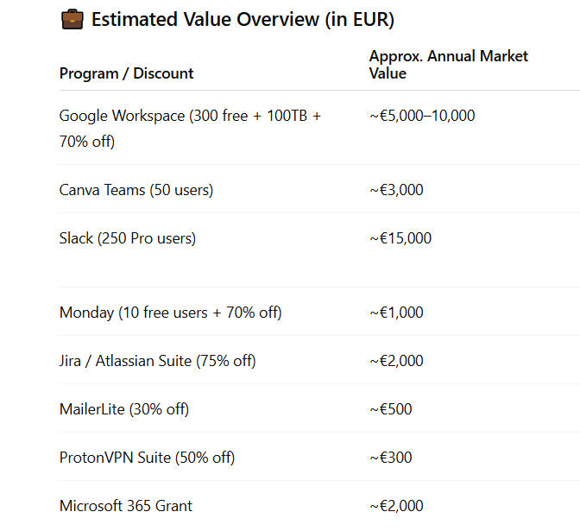Image resolution: width=580 pixels, height=531 pixels.
Task: Click the 'ProtonVPN Suite (50% off)' cell
Action: [x=148, y=458]
